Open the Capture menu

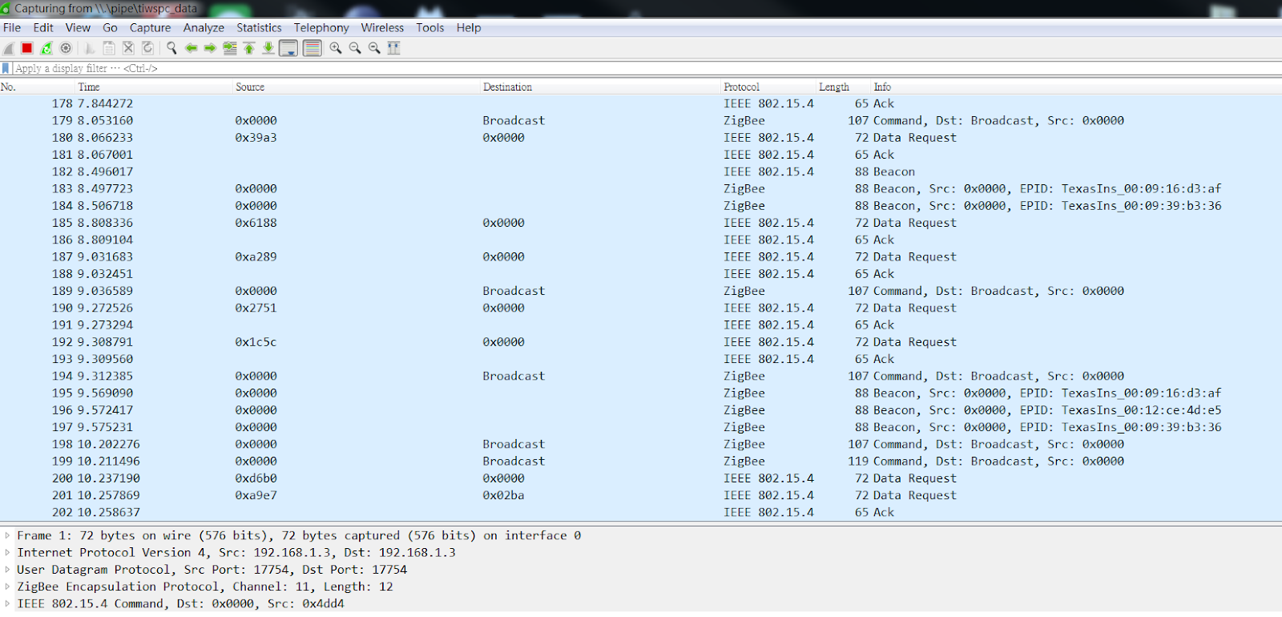(x=150, y=28)
